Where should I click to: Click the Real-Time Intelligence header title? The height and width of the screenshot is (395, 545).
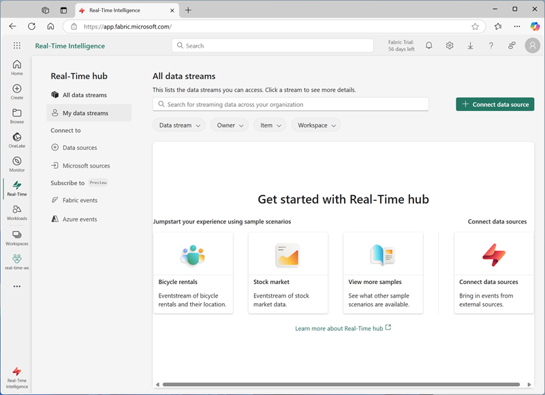point(70,46)
